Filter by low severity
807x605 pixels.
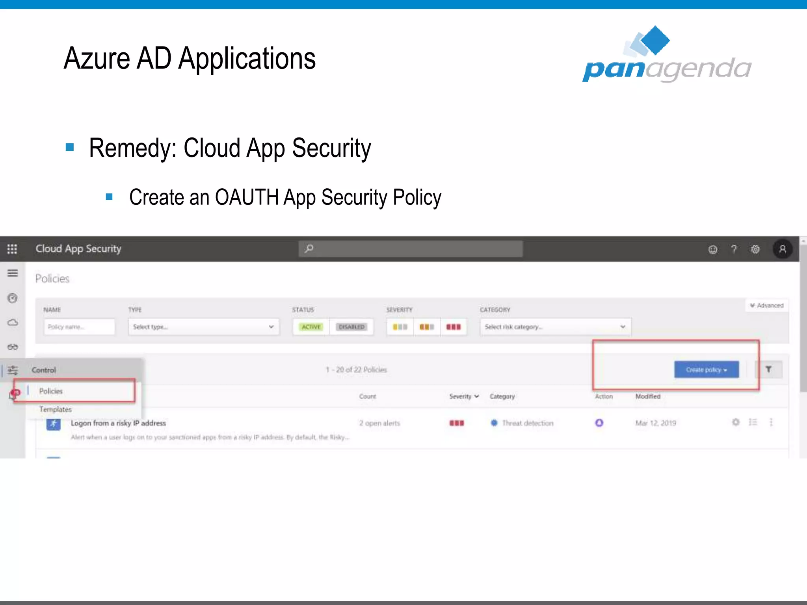[x=400, y=327]
